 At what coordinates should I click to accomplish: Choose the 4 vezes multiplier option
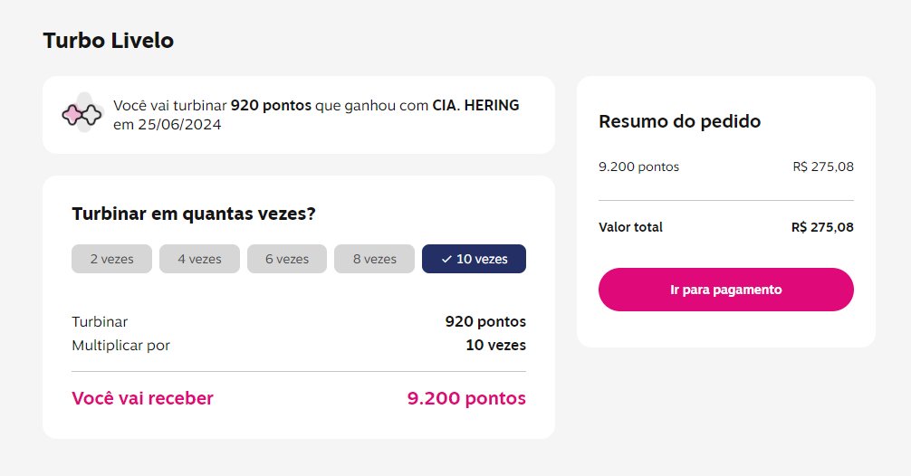199,259
